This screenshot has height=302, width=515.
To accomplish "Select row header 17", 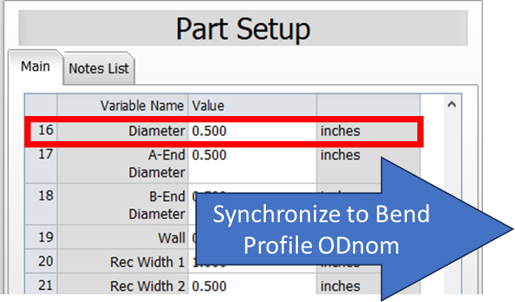I will point(41,164).
